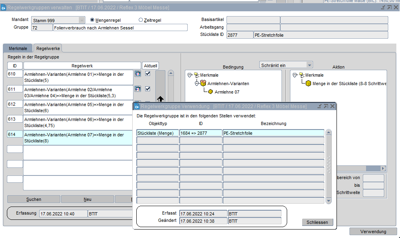The image size is (400, 238).
Task: Click Merkmale folder icon in Aktion tree
Action: point(301,75)
